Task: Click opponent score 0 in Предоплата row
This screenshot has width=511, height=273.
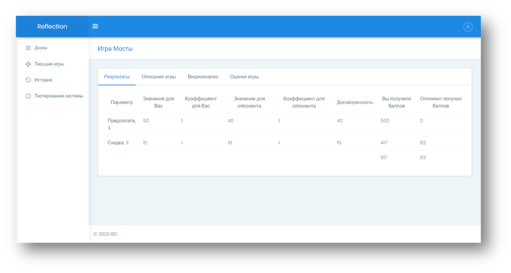Action: [x=421, y=121]
